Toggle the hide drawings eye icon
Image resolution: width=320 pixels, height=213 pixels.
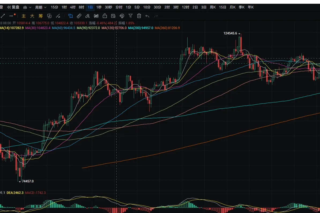(122, 16)
